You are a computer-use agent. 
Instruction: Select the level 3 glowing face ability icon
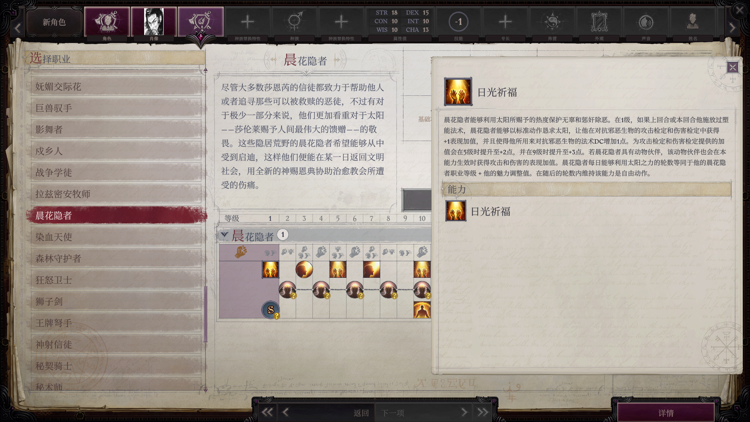tap(304, 270)
